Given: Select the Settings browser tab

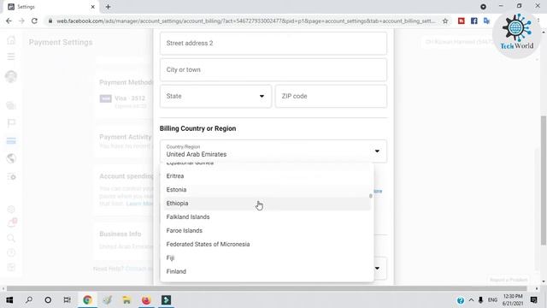Looking at the screenshot, I should tap(51, 7).
